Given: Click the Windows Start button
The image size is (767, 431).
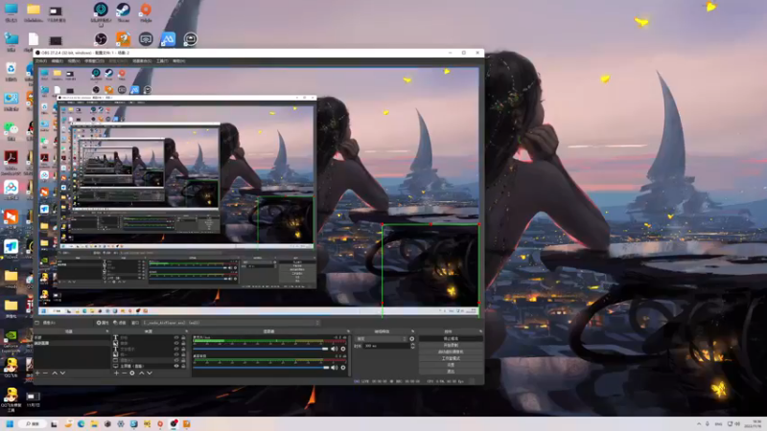Looking at the screenshot, I should pyautogui.click(x=10, y=423).
